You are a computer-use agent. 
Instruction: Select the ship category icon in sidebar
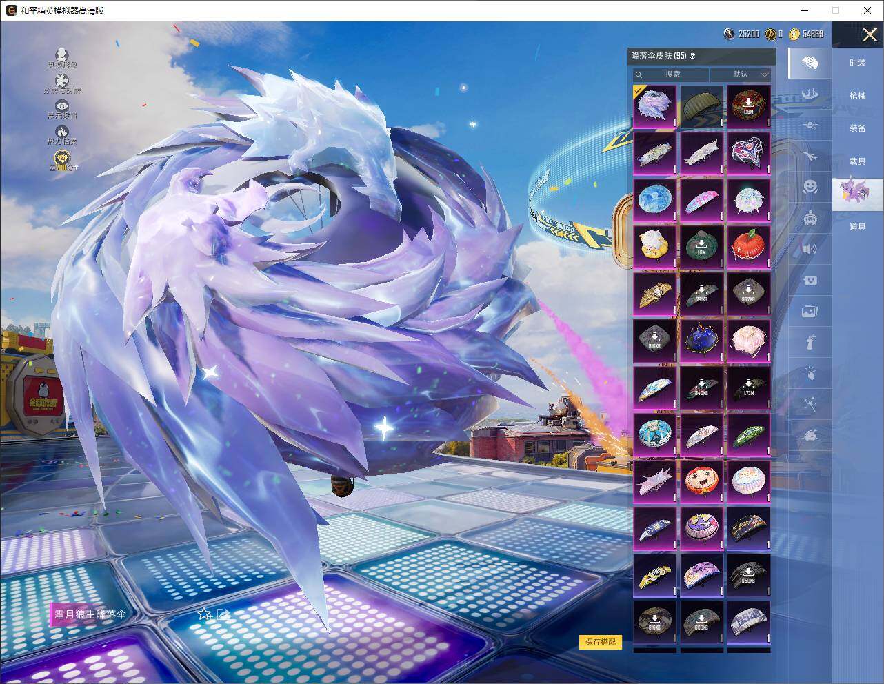point(810,94)
